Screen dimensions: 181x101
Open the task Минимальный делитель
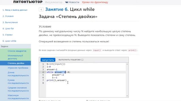15,57
